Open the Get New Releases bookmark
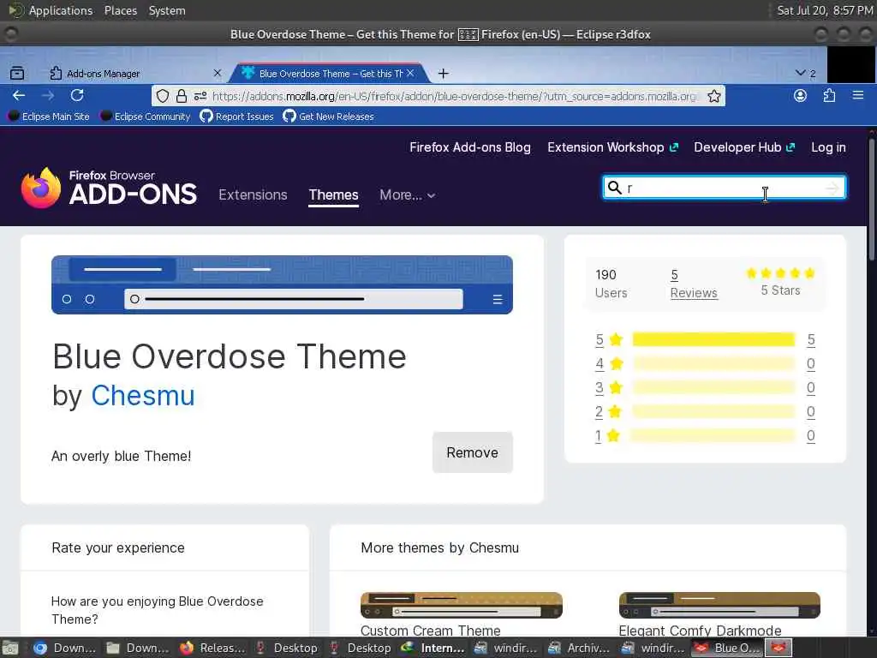The width and height of the screenshot is (877, 658). click(328, 117)
